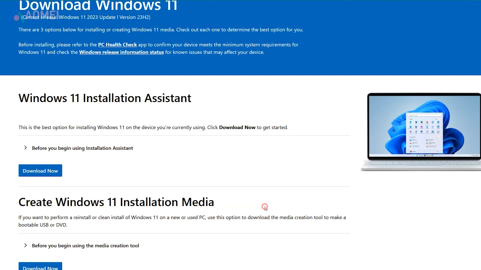Image resolution: width=481 pixels, height=270 pixels.
Task: Click the 'If you want to perform a reinstall' paragraph
Action: click(x=182, y=221)
